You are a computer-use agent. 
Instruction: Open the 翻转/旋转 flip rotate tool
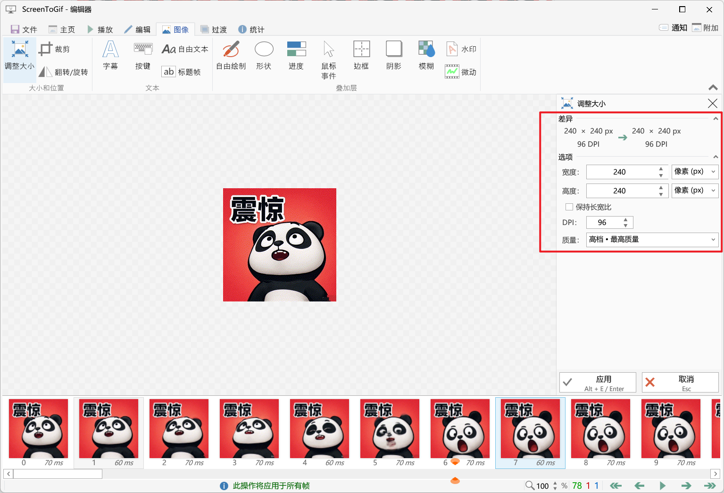(63, 72)
